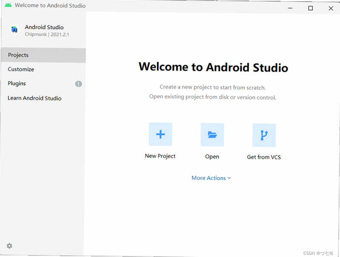
Task: Click the Plugins update count badge
Action: tap(79, 84)
